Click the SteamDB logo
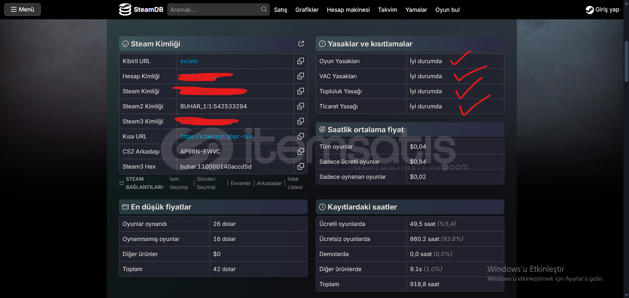 coord(141,9)
